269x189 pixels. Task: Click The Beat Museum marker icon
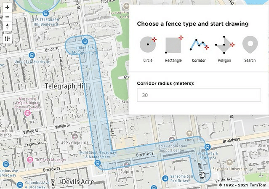tap(30, 160)
